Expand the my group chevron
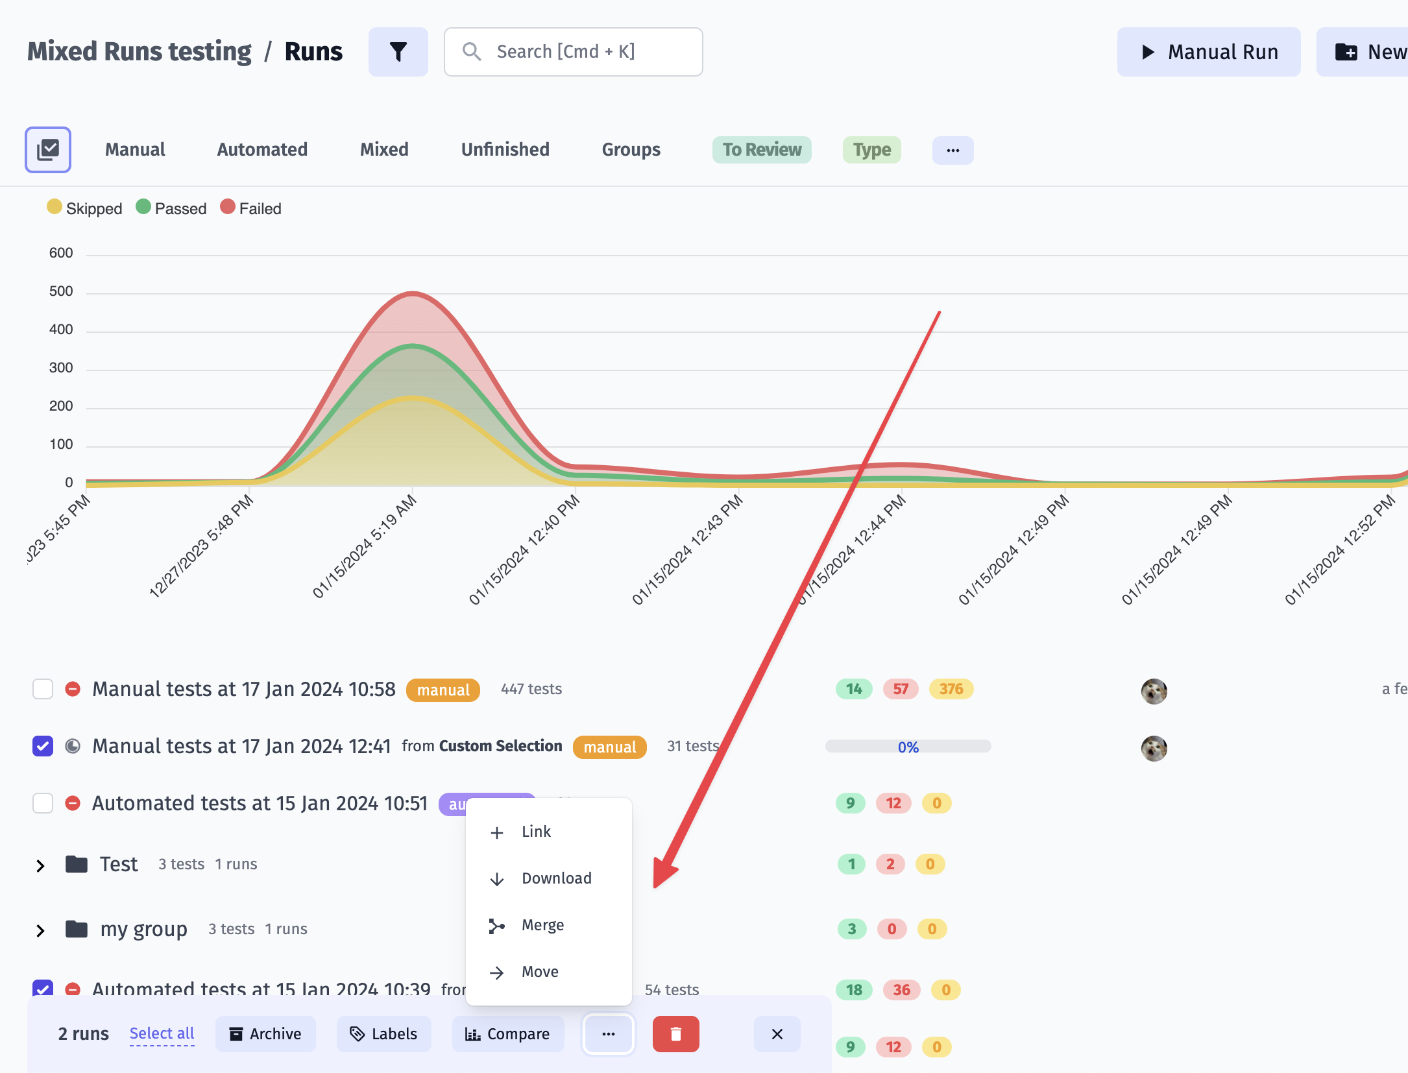1408x1073 pixels. pyautogui.click(x=40, y=930)
